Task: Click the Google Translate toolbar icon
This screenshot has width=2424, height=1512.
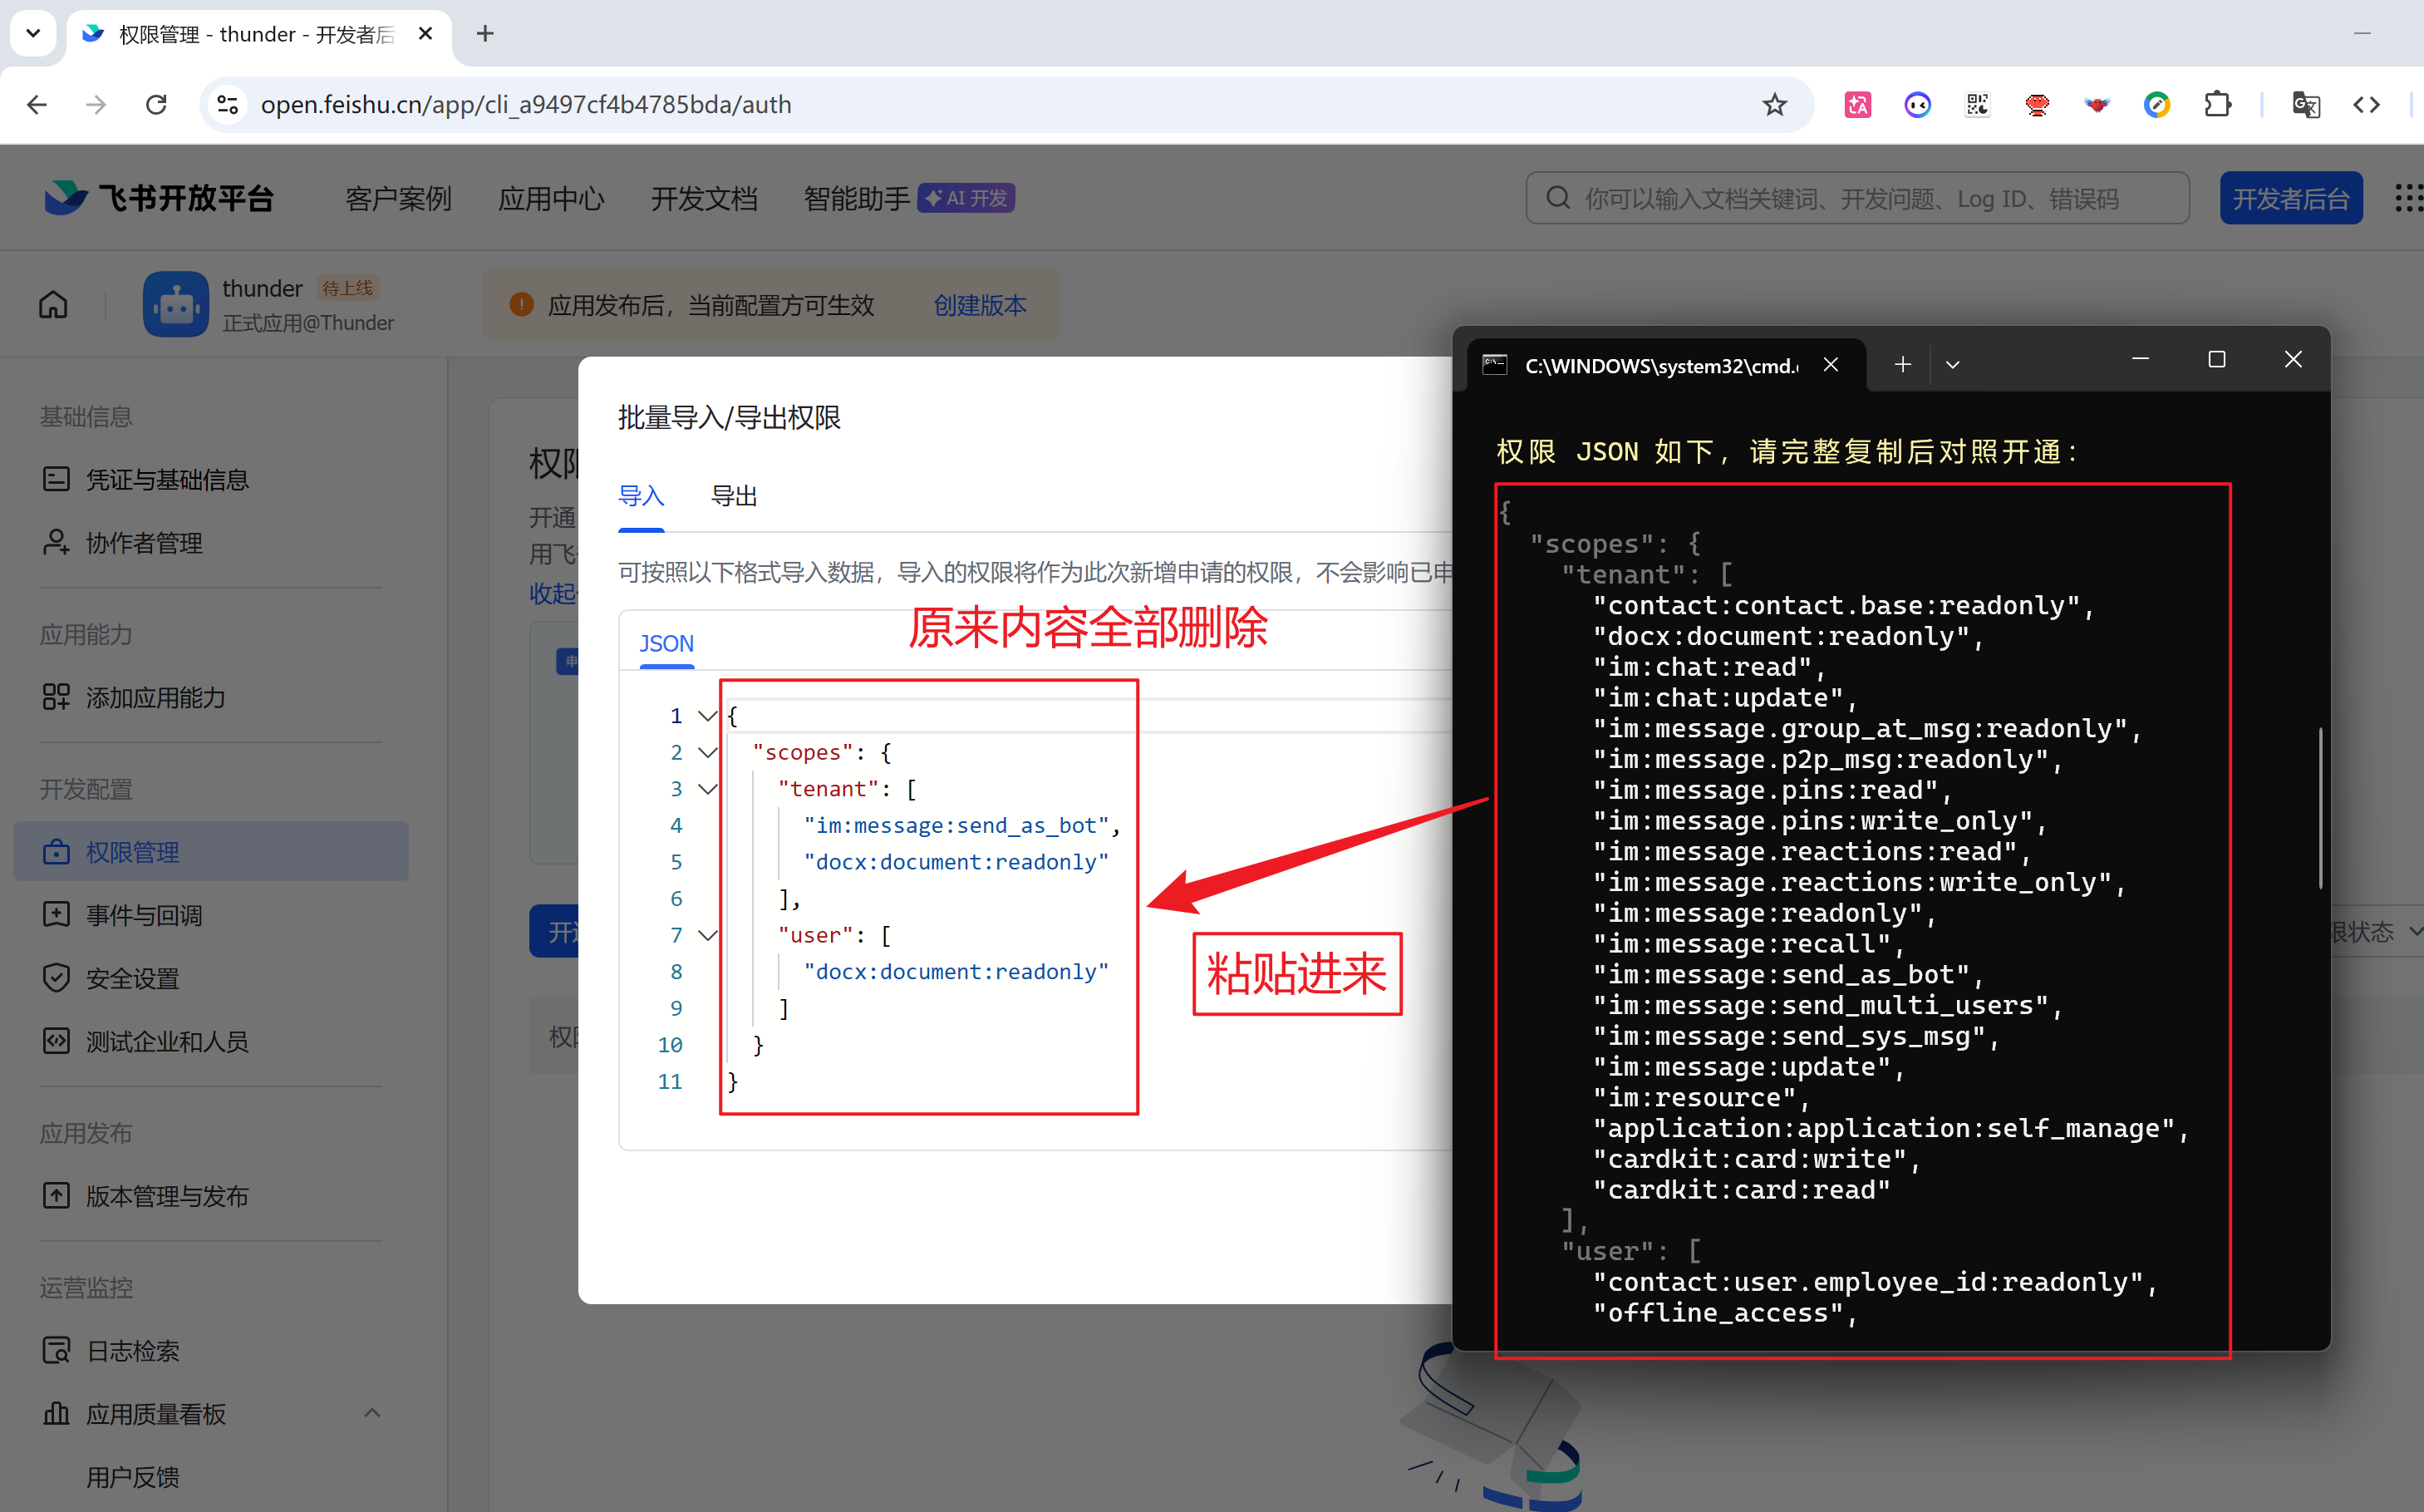Action: [2305, 105]
